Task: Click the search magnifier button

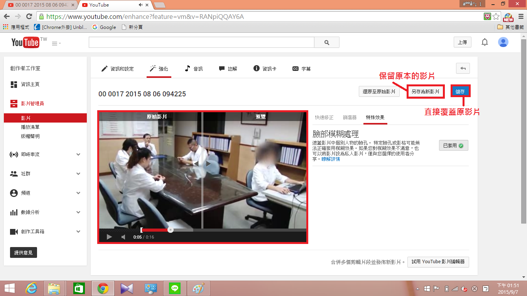Action: click(x=327, y=42)
